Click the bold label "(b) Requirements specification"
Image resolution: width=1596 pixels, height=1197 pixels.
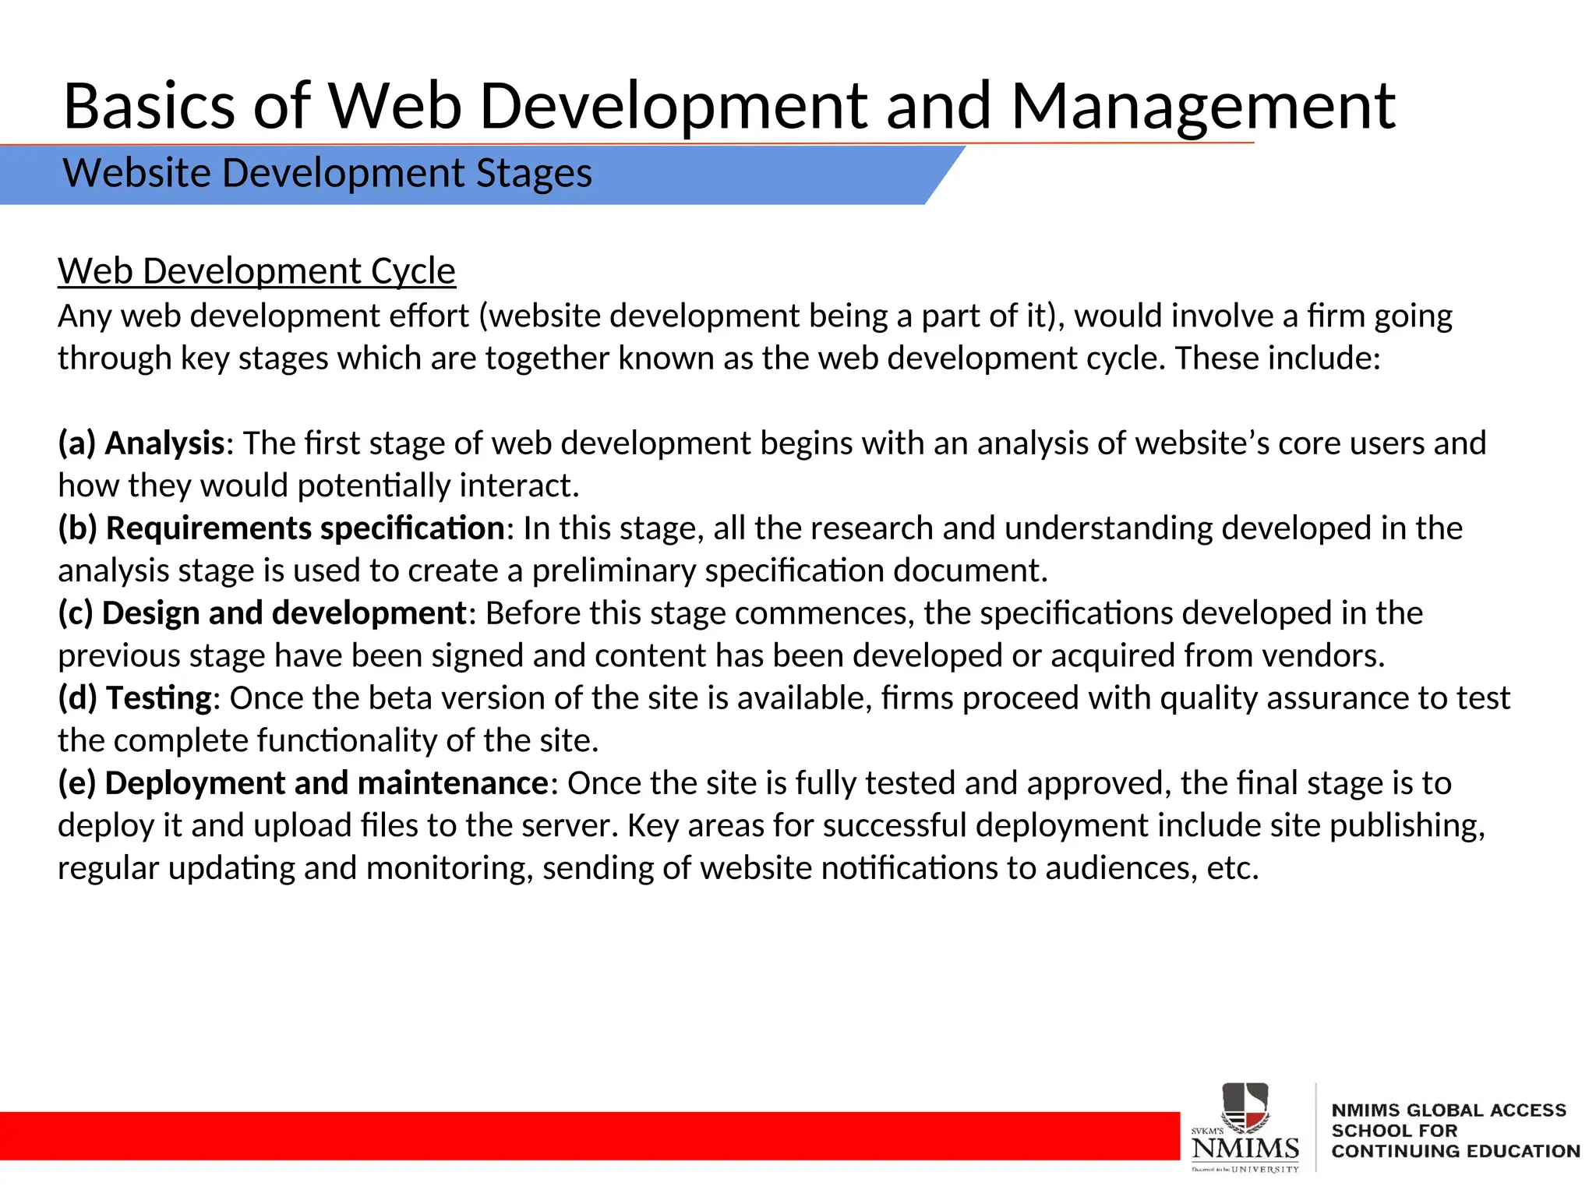(x=281, y=528)
